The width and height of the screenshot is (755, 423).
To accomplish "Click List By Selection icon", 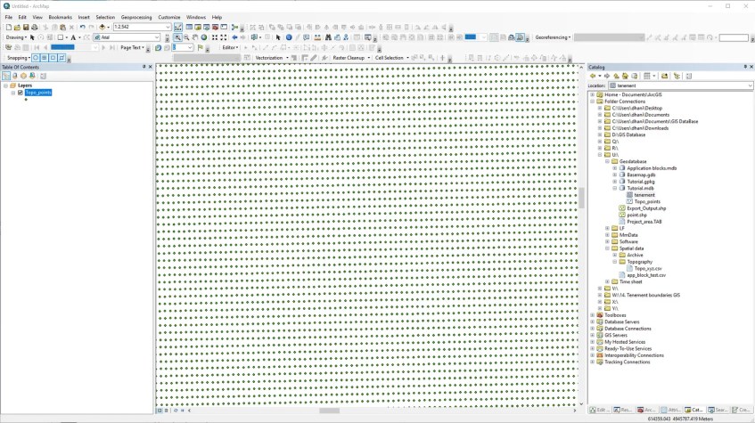I will click(x=32, y=76).
